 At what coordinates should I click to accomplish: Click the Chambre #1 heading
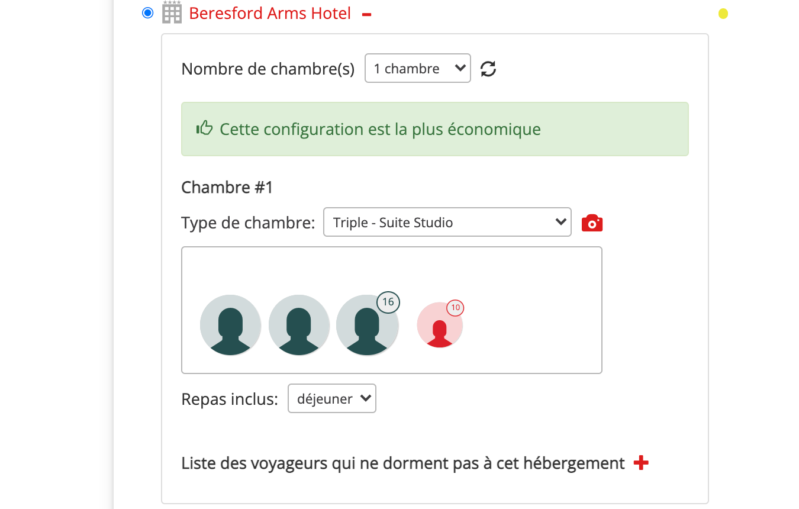pyautogui.click(x=227, y=188)
